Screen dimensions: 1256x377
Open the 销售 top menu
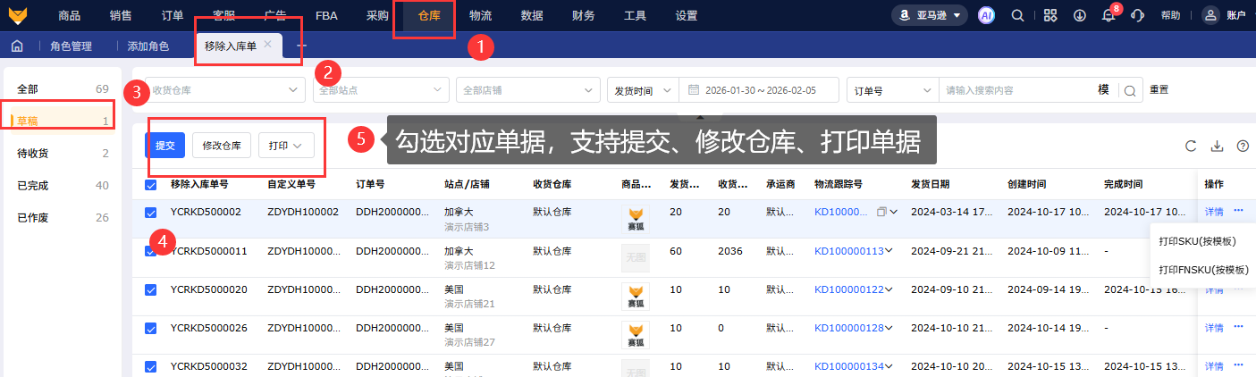click(121, 15)
